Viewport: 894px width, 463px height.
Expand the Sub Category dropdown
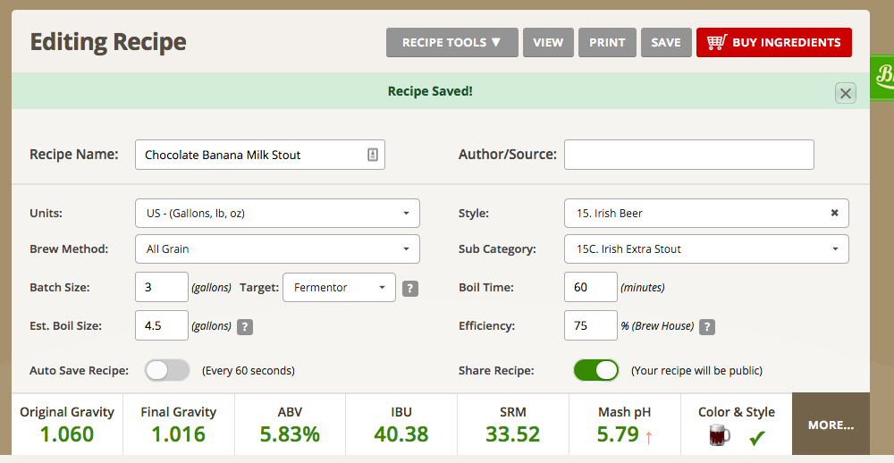[x=706, y=249]
